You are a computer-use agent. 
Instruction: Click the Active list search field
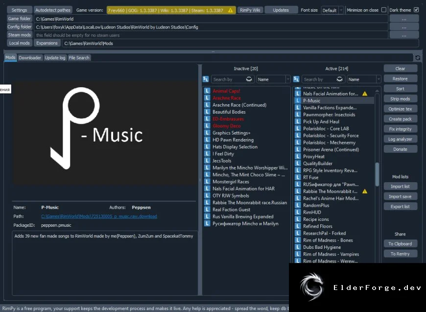click(x=323, y=79)
